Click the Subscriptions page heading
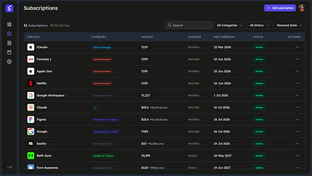Viewport: 312px width, 176px height. click(41, 8)
